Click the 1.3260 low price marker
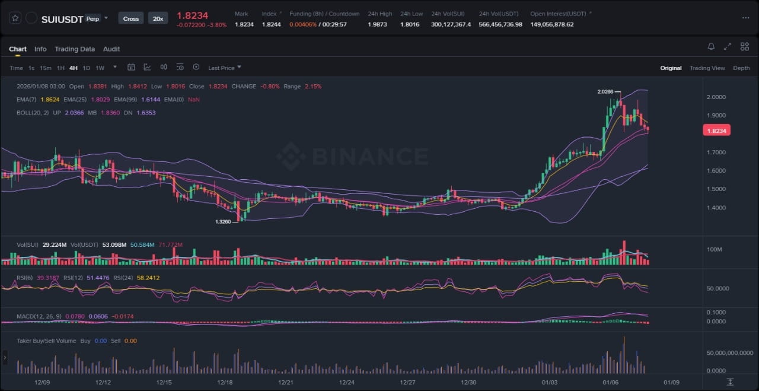The width and height of the screenshot is (759, 391). pos(224,221)
